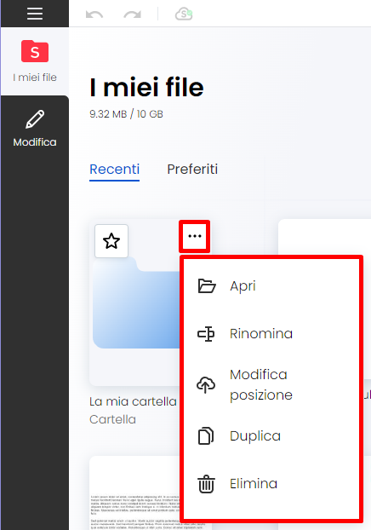The height and width of the screenshot is (530, 371).
Task: Click the open folder icon beside Apri
Action: [206, 286]
